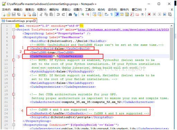This screenshot has width=177, height=130.
Task: Open the 宏(M) menu
Action: [x=101, y=10]
